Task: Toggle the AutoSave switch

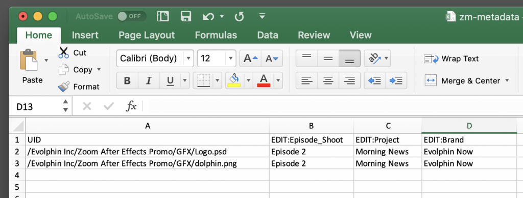Action: tap(131, 16)
